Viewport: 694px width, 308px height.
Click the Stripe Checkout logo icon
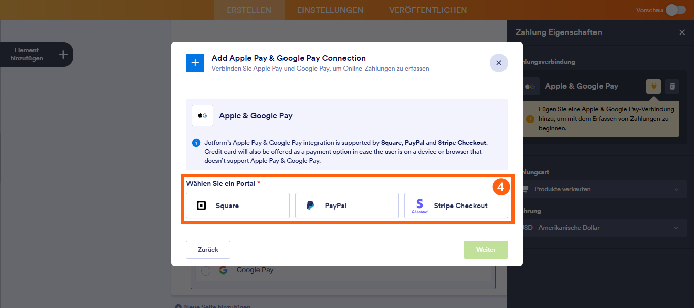click(420, 206)
